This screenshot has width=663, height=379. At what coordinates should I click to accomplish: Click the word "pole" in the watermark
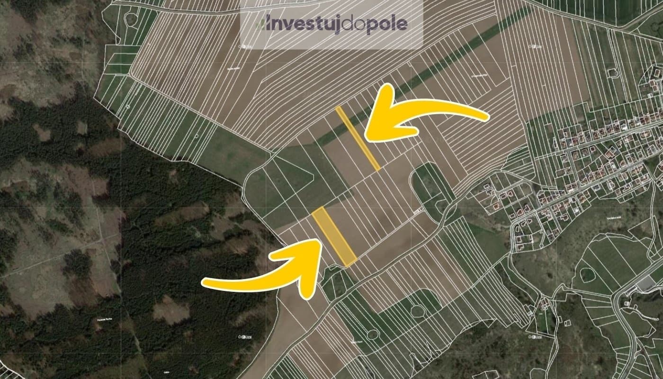tap(386, 24)
